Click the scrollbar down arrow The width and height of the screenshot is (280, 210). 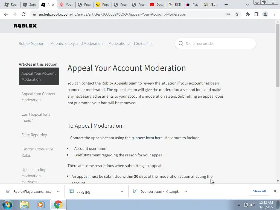[x=278, y=181]
